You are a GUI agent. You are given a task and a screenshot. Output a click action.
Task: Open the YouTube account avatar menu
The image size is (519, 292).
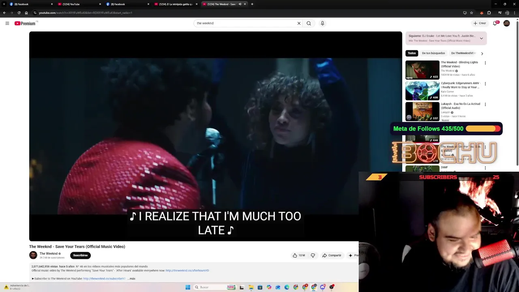[506, 23]
